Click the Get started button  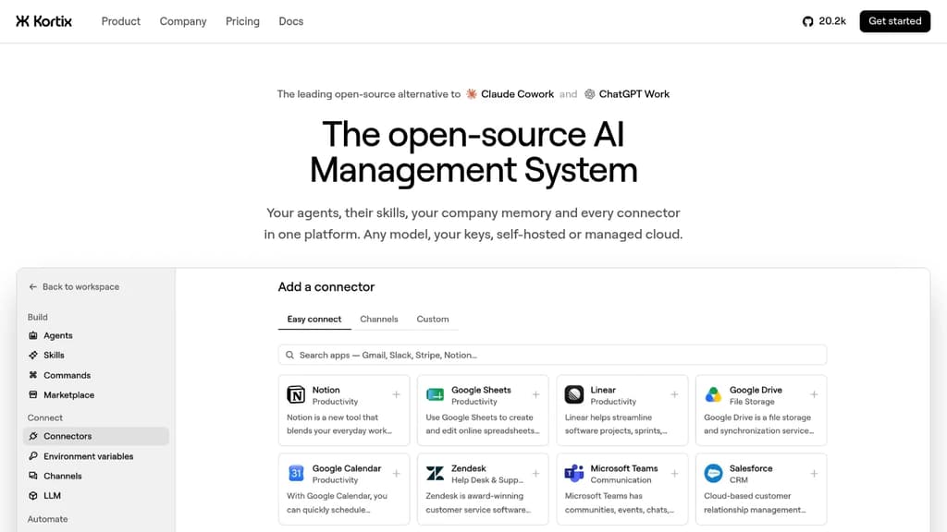(894, 21)
